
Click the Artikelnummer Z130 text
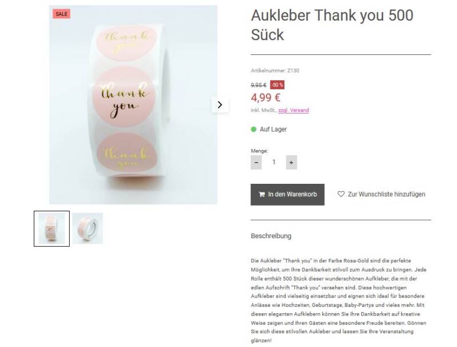coord(275,70)
